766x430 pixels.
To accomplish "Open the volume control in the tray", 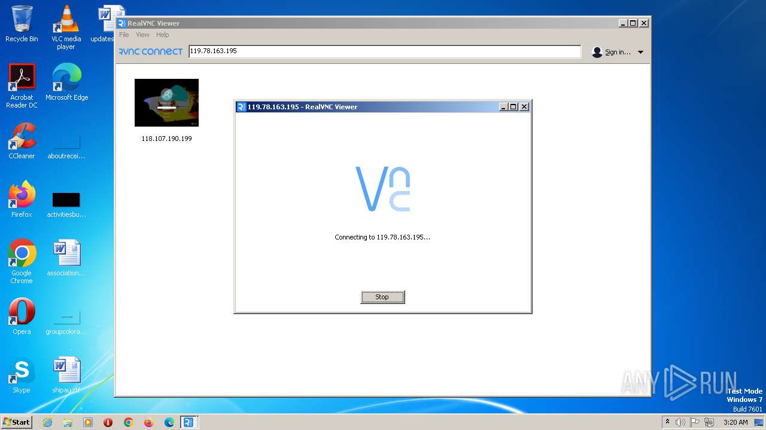I will pos(680,422).
